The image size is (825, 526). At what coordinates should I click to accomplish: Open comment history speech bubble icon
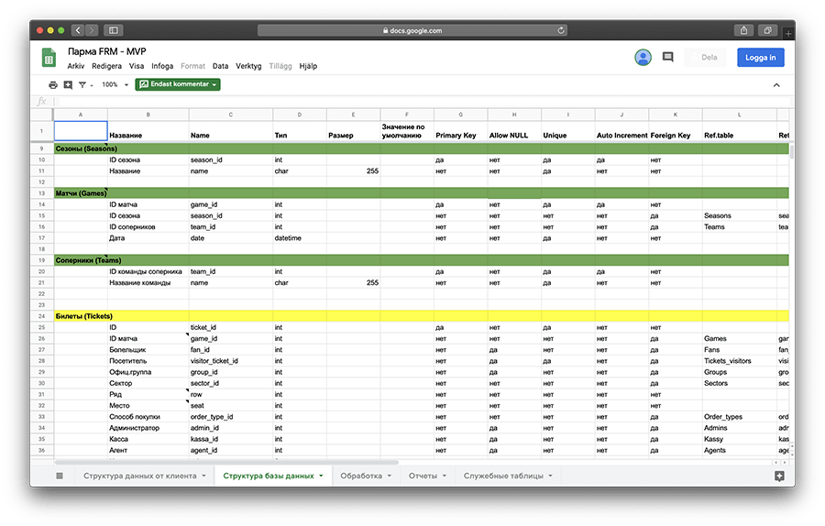pos(668,57)
